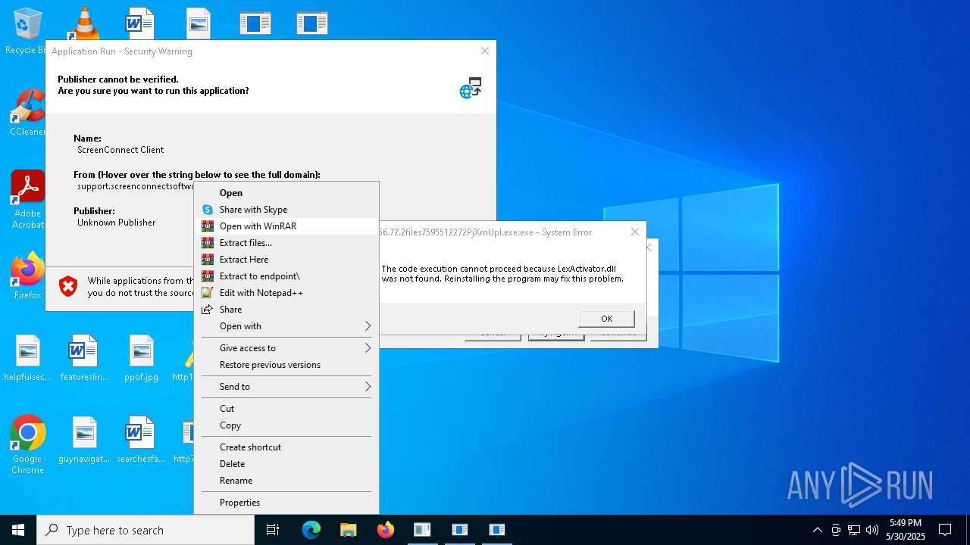This screenshot has height=545, width=970.
Task: Click Unknown Publisher text
Action: [x=116, y=223]
